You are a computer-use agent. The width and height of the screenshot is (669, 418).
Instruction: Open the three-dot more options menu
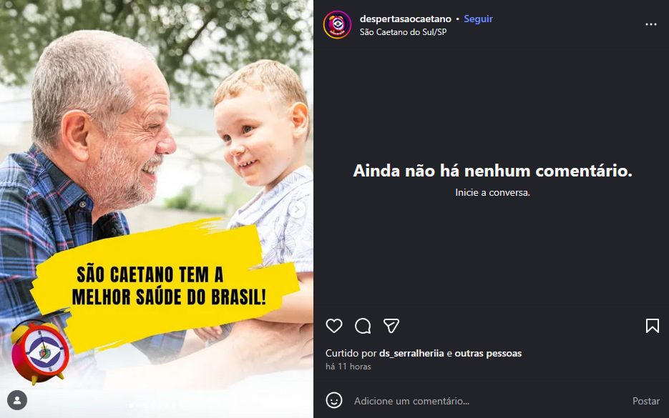[651, 24]
